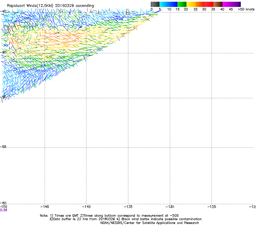Click the 'Times are GMT' note line
256x225 pixels.
109,216
